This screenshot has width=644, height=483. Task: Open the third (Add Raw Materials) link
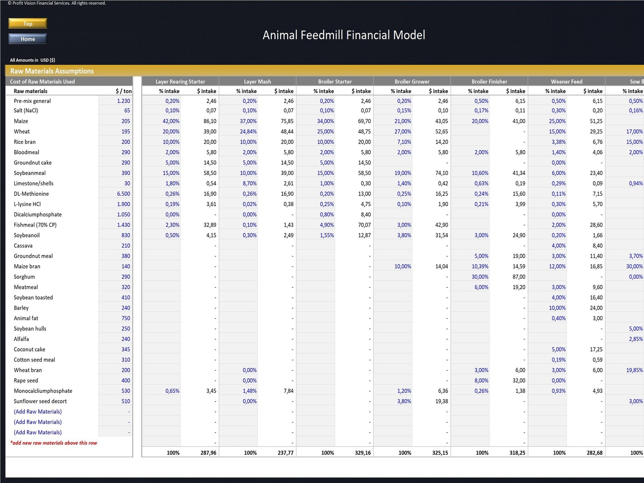tap(37, 432)
